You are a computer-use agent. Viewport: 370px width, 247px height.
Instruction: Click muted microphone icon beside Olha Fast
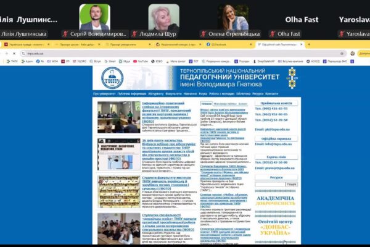[273, 34]
